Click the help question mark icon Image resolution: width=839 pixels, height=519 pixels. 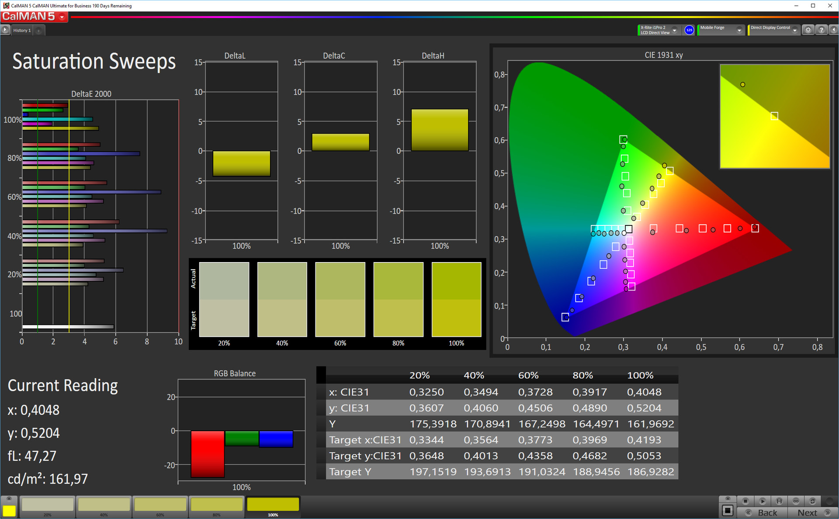point(821,30)
